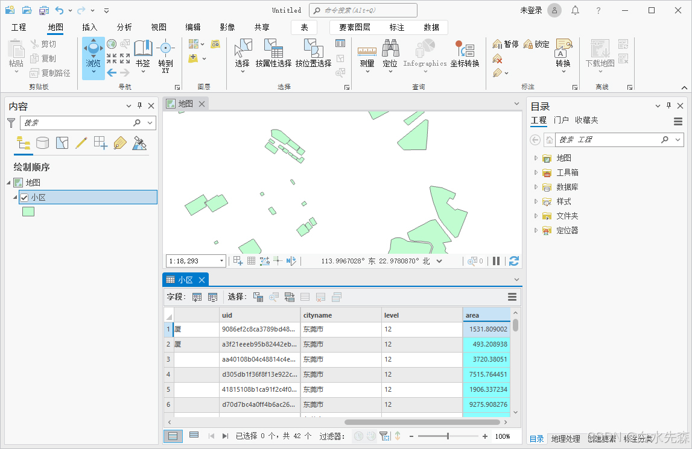Open Select By Attributes (按属性选择)
Screen dimensions: 692x449
pyautogui.click(x=273, y=54)
